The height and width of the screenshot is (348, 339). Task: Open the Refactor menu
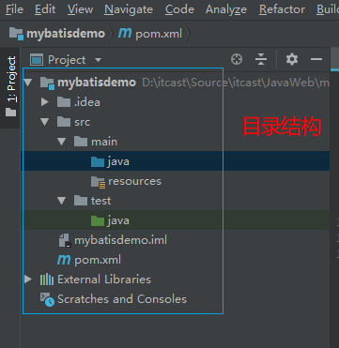282,9
